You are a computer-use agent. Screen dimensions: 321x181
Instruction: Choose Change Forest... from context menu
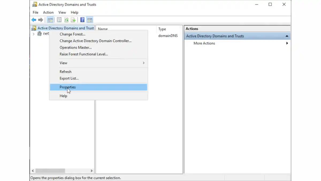(98, 34)
